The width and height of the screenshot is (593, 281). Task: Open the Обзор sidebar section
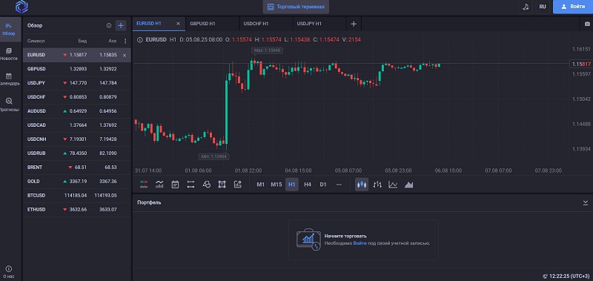[8, 29]
